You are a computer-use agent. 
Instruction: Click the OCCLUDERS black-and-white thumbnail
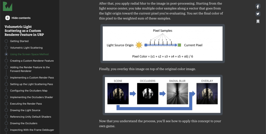148,94
